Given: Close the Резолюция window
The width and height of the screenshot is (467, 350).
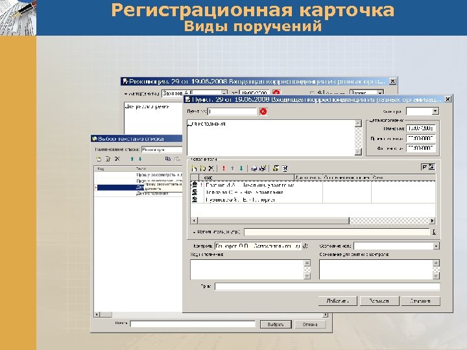Looking at the screenshot, I should tap(393, 81).
